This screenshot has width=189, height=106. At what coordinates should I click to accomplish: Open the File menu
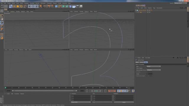pyautogui.click(x=2, y=3)
